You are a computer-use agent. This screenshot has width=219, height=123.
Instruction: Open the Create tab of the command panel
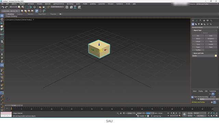point(193,20)
